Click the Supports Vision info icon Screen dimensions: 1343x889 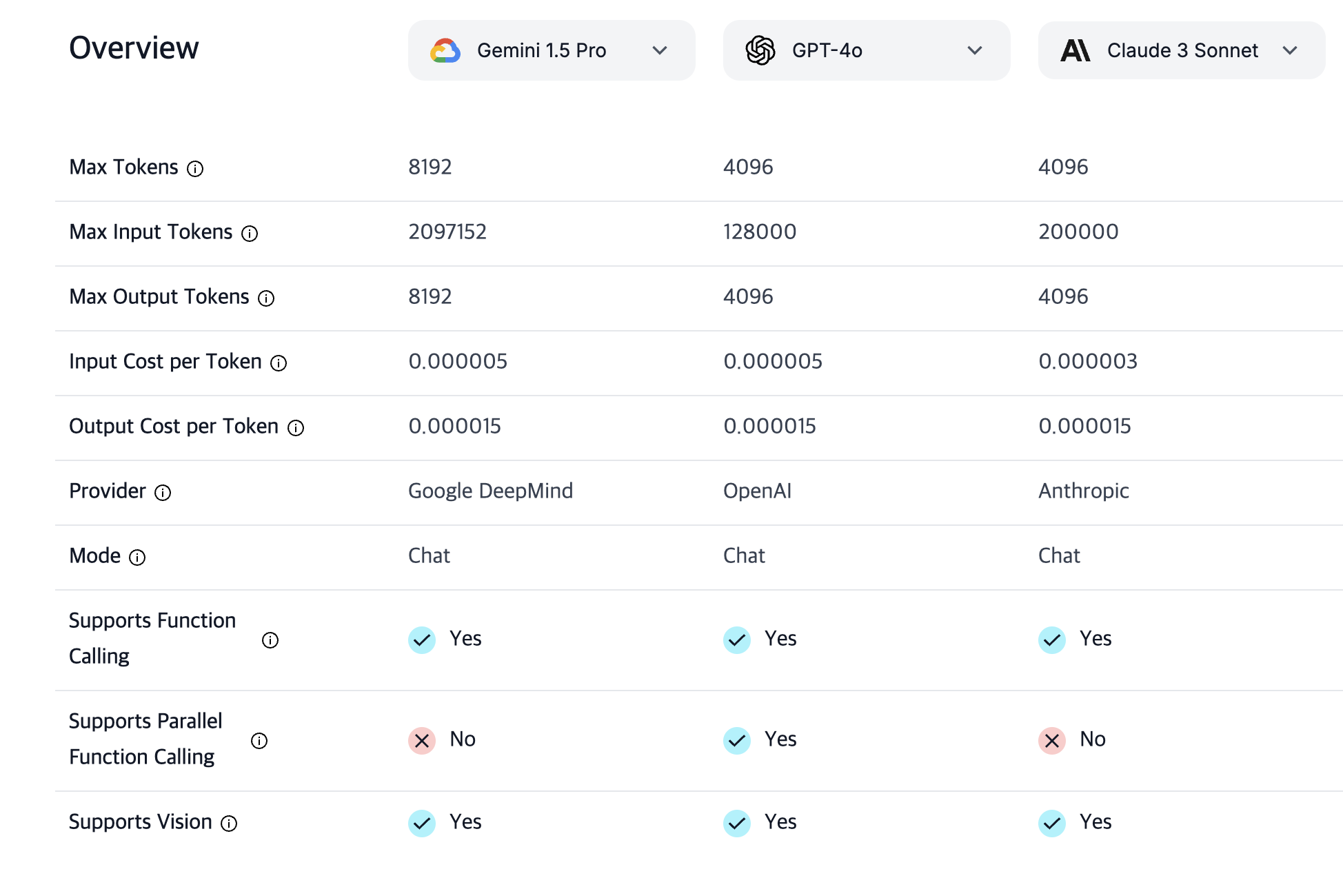point(229,824)
